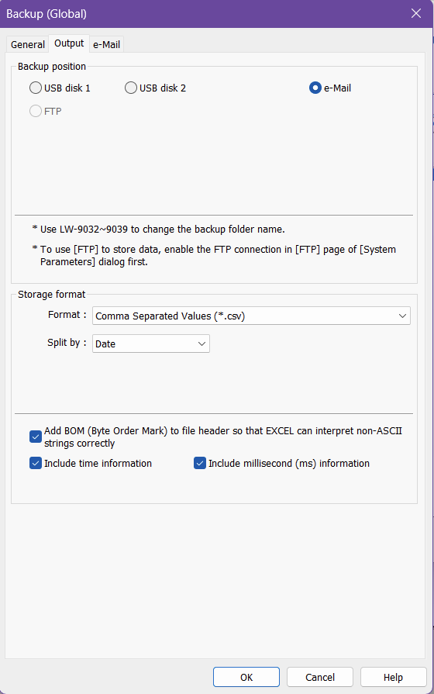This screenshot has width=434, height=694.
Task: Click the Add BOM checkbox label text
Action: pos(223,437)
